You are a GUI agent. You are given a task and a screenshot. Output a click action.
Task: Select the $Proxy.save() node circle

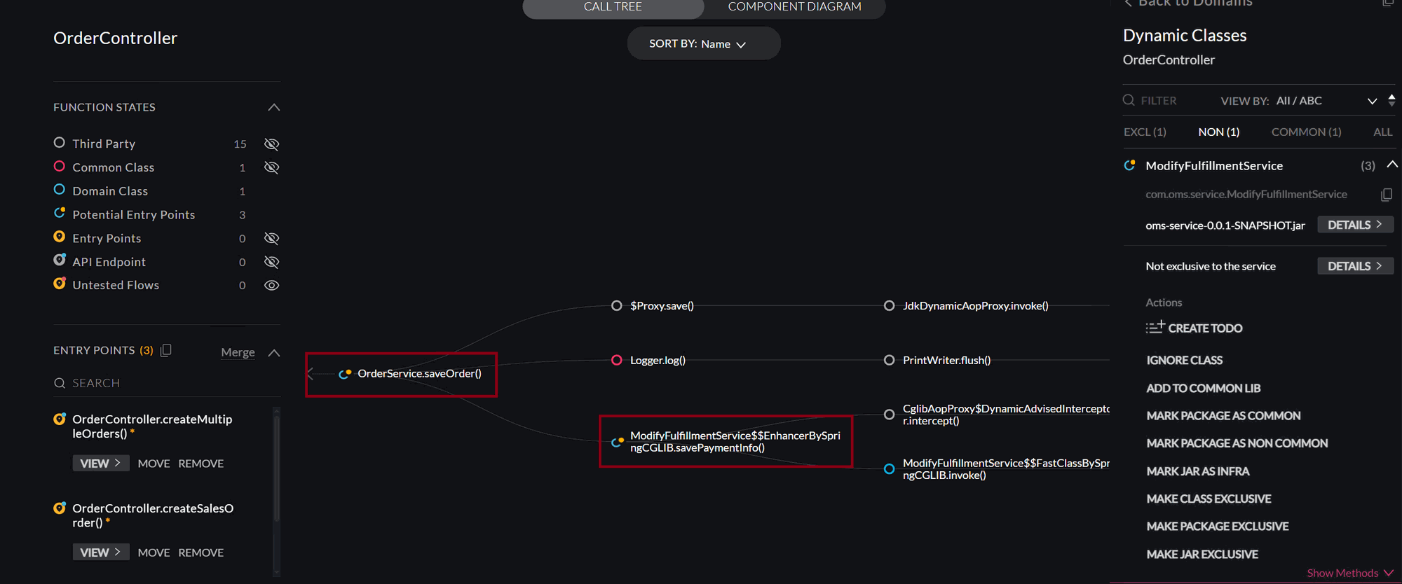(616, 305)
